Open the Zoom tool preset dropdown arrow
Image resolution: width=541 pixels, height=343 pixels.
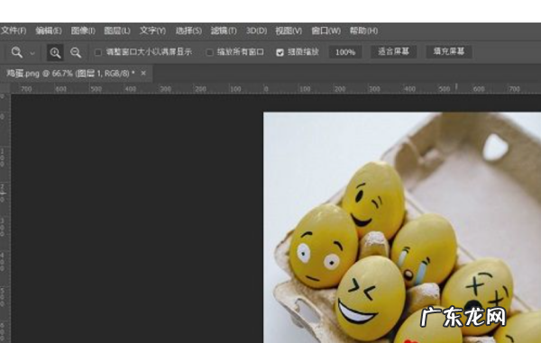pyautogui.click(x=32, y=53)
